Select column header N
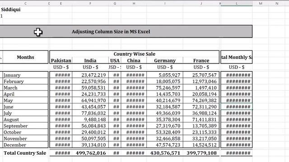Image resolution: width=289 pixels, height=162 pixels. (x=277, y=3)
